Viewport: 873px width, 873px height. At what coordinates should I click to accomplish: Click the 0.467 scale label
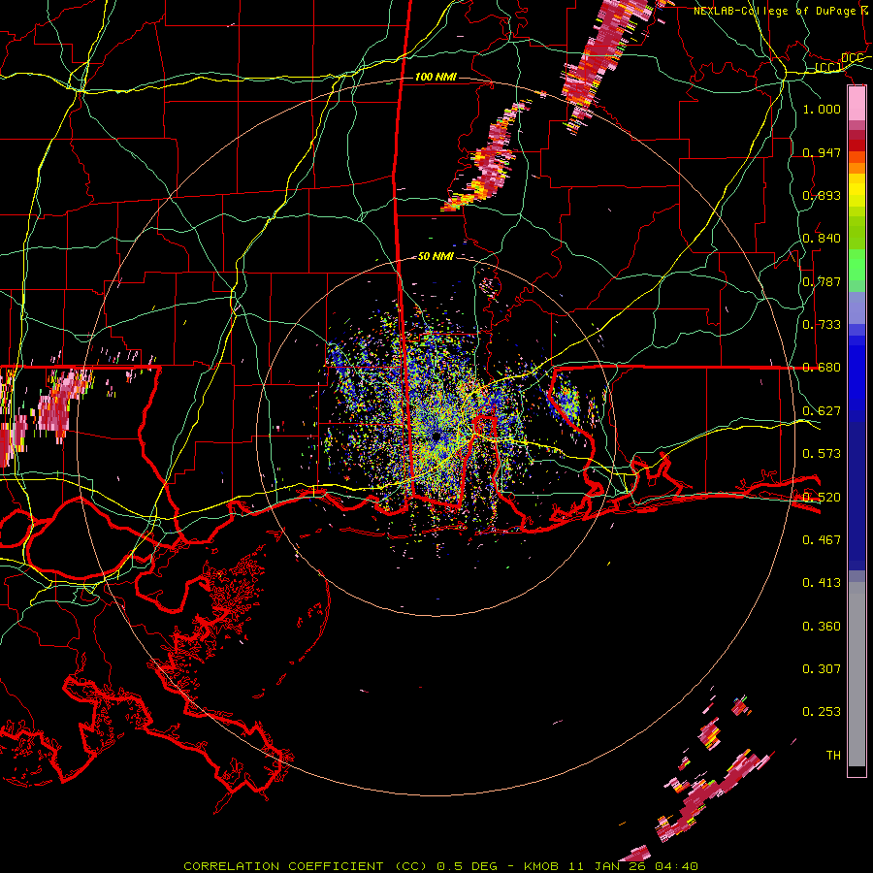(x=822, y=540)
